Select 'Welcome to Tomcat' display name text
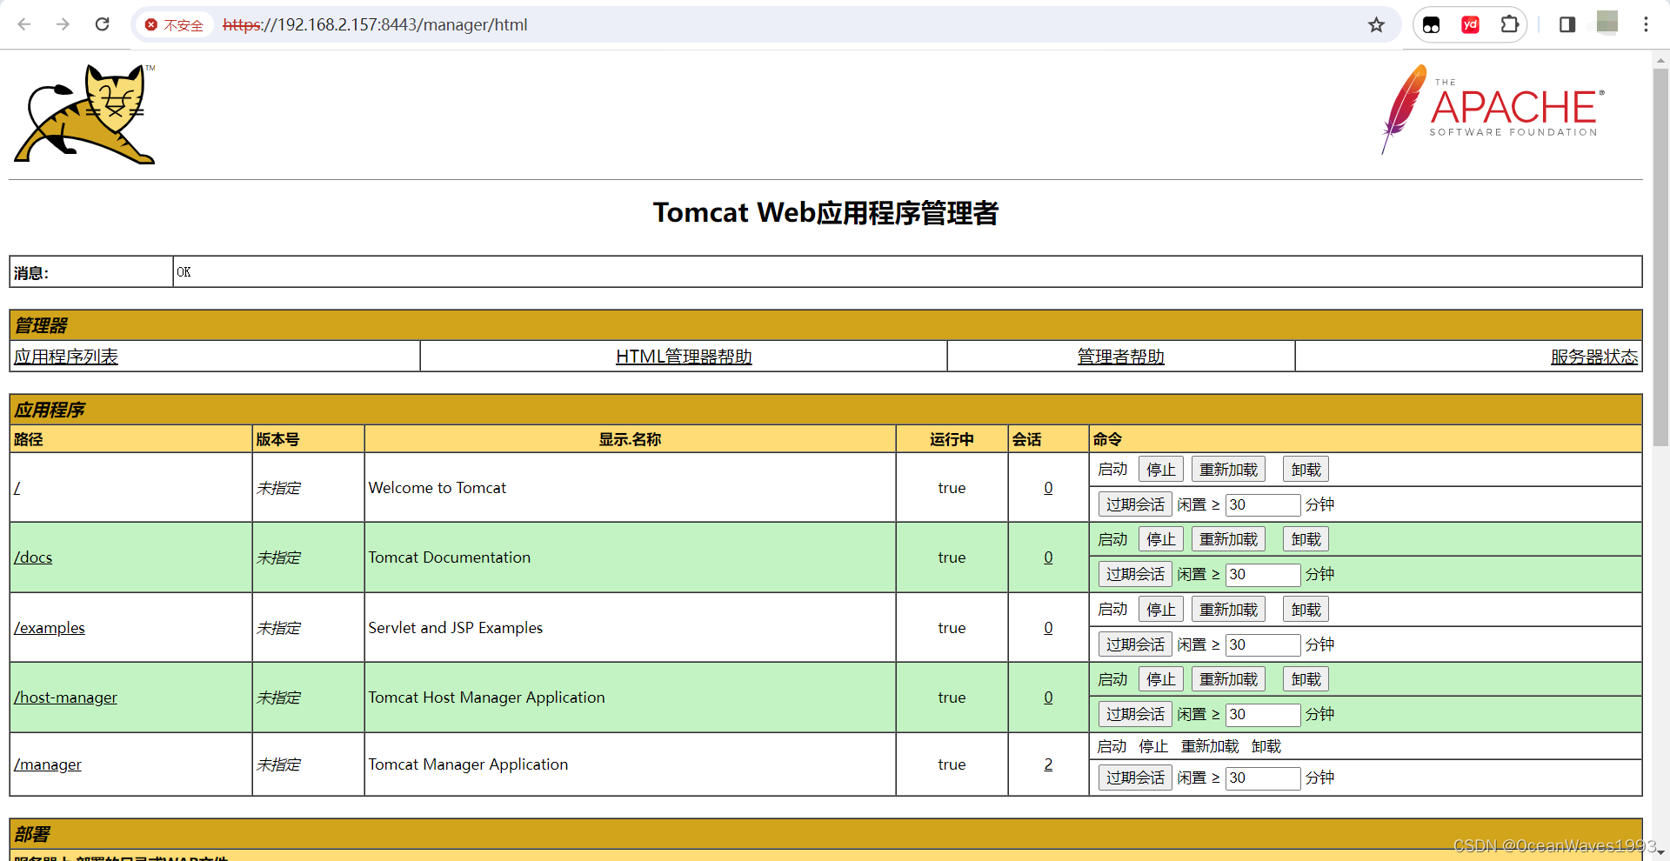The width and height of the screenshot is (1670, 861). point(438,488)
